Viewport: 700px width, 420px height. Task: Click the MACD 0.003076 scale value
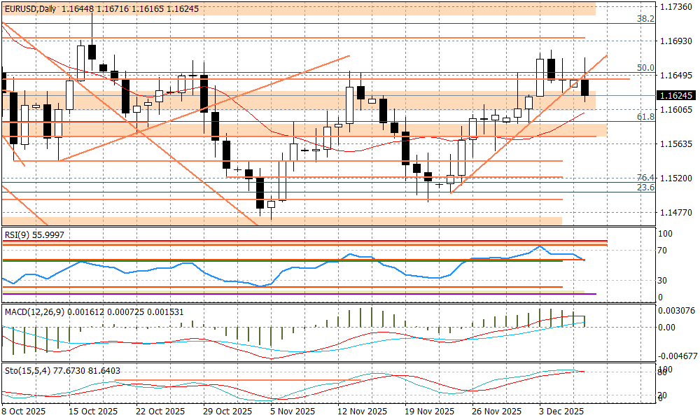click(678, 310)
